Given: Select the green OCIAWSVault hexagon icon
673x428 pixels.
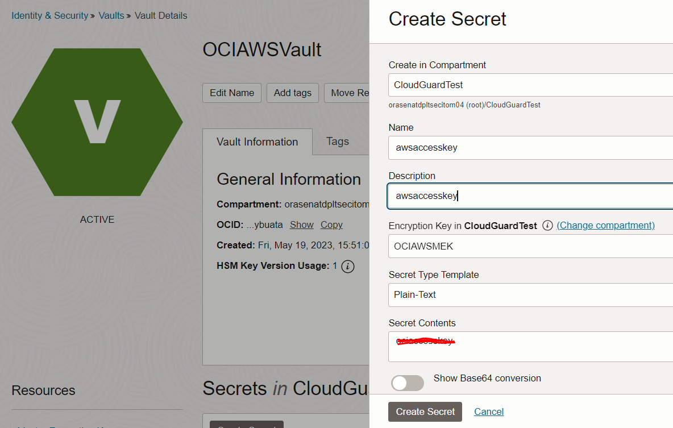Looking at the screenshot, I should pos(97,121).
